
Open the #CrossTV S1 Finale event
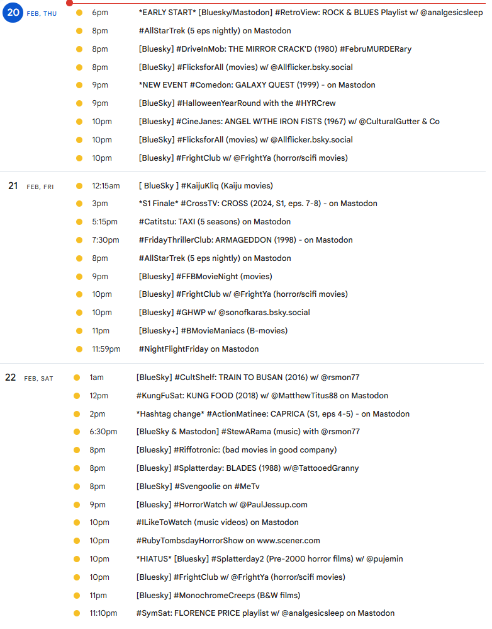tap(258, 204)
